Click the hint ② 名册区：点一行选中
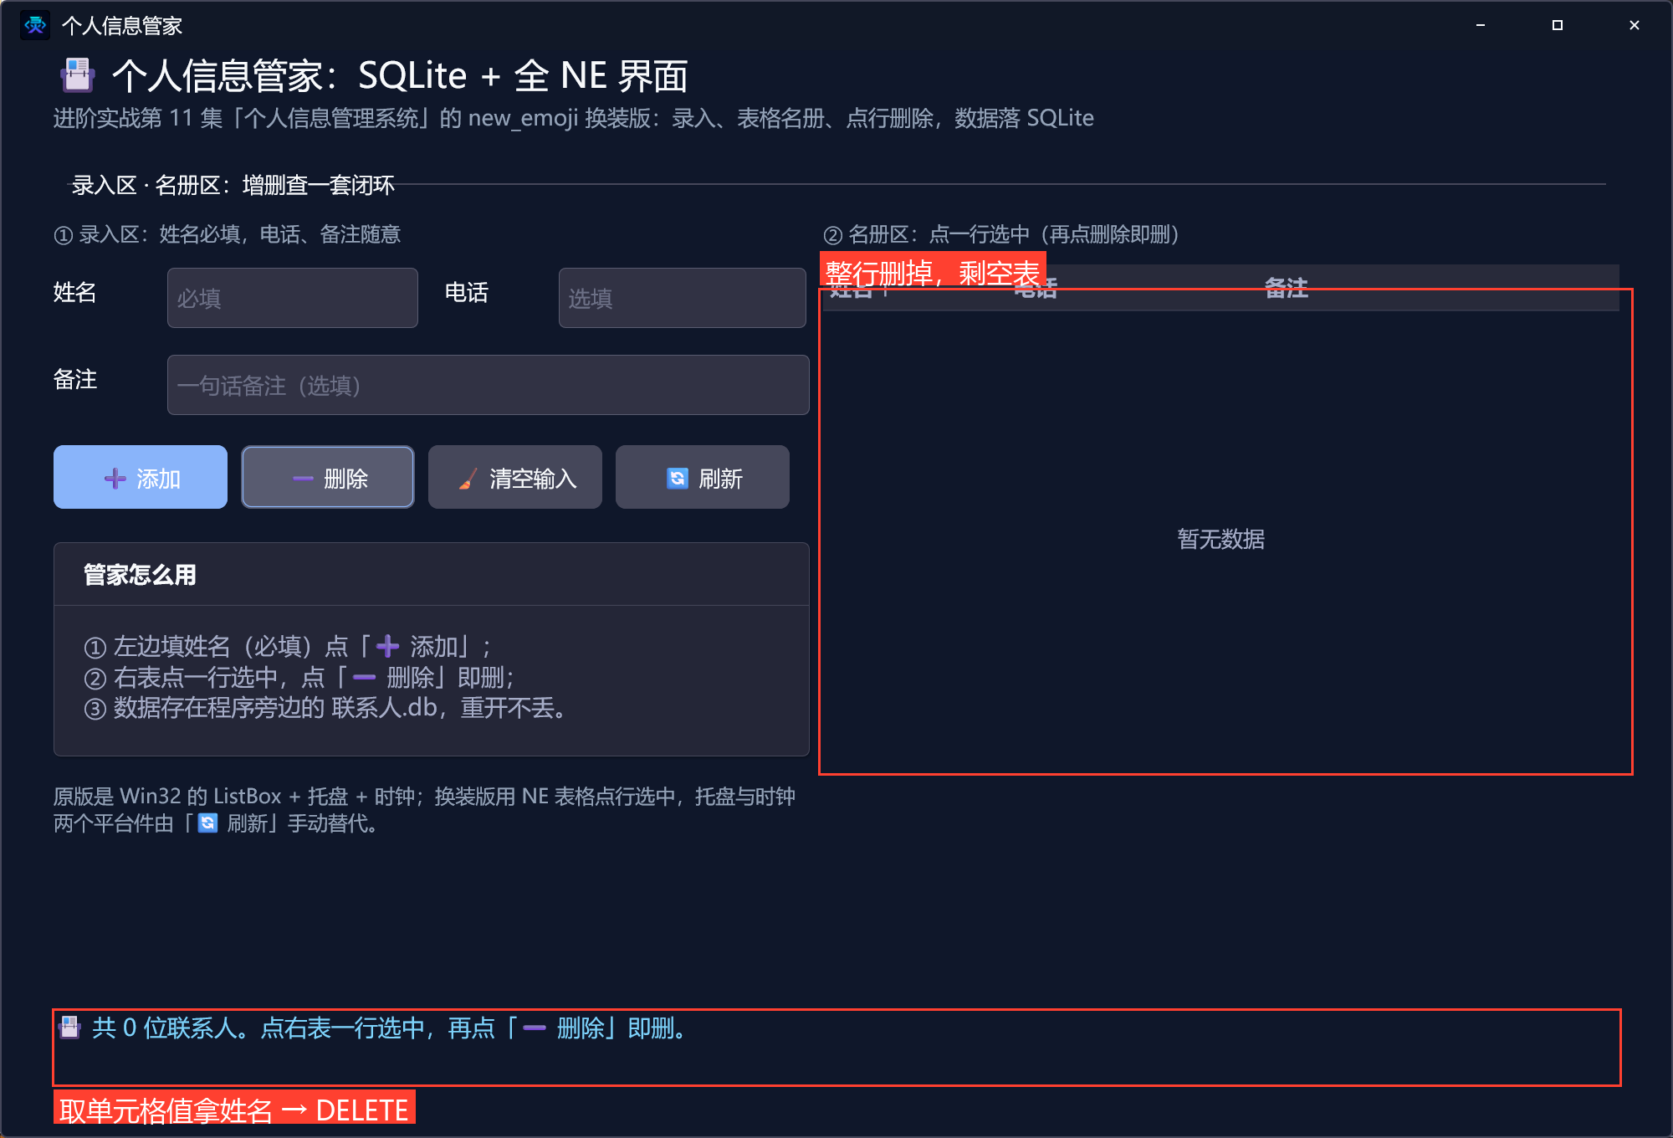 (1002, 234)
